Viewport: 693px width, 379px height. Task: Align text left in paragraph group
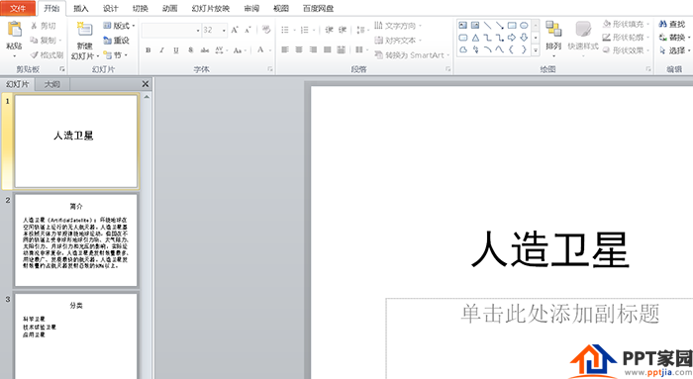pyautogui.click(x=285, y=49)
